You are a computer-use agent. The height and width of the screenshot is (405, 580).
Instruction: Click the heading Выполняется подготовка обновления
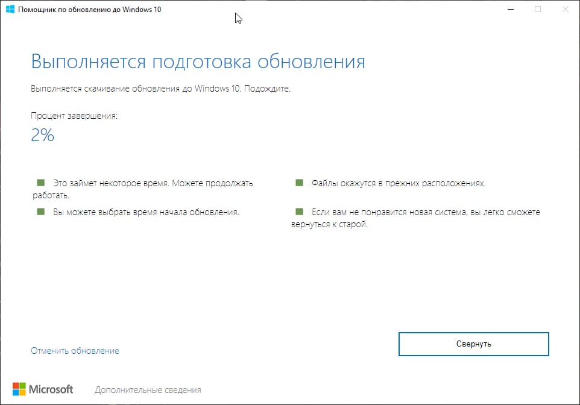(x=198, y=61)
